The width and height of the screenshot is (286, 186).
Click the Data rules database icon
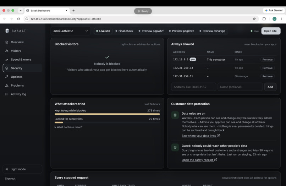[x=175, y=115]
